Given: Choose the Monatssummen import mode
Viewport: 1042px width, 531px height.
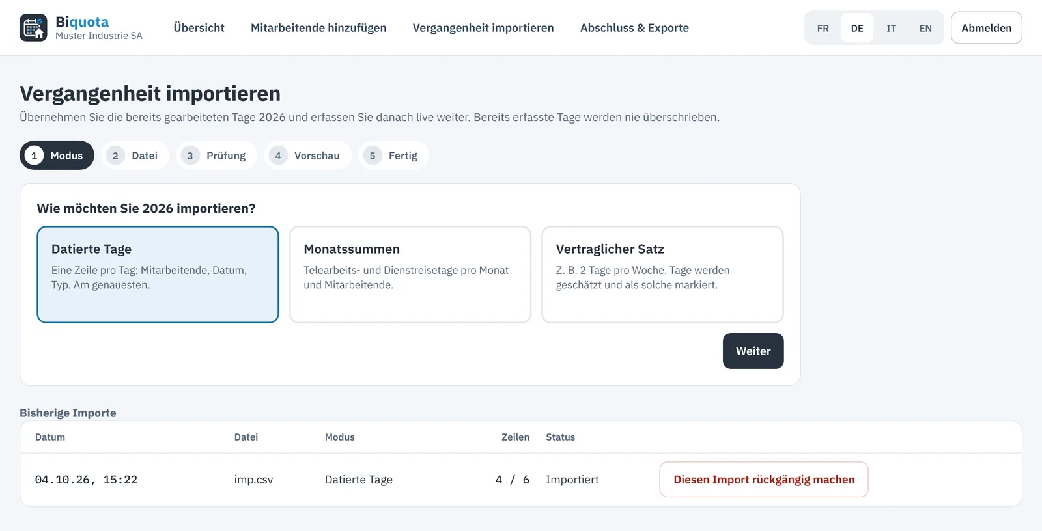Looking at the screenshot, I should (410, 275).
